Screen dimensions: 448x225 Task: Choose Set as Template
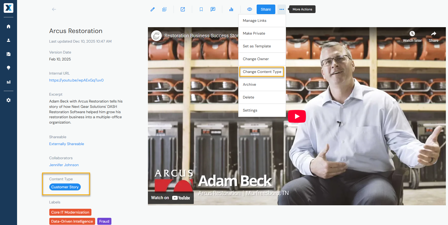pos(262,46)
